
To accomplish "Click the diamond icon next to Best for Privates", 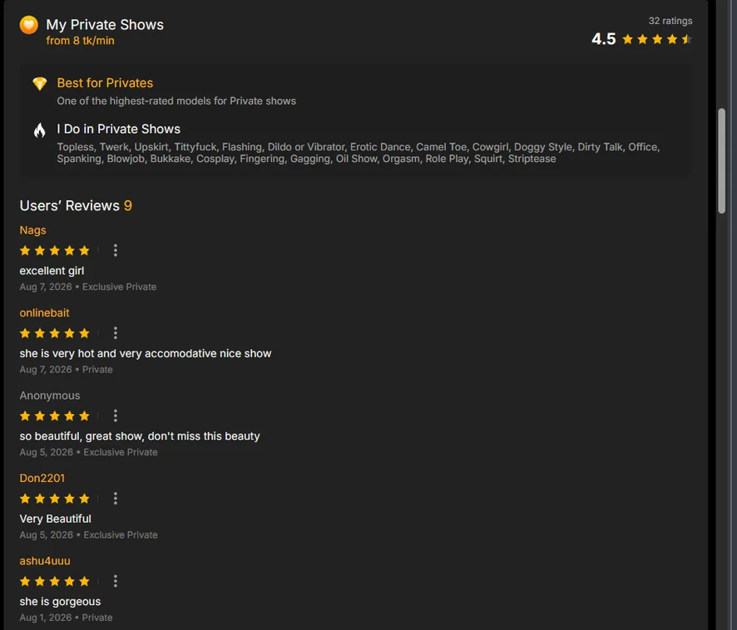I will pos(39,84).
